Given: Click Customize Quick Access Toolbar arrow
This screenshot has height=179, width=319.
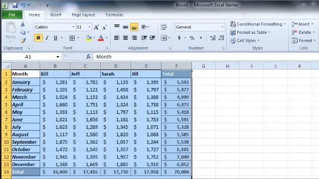Looking at the screenshot, I should [x=47, y=5].
